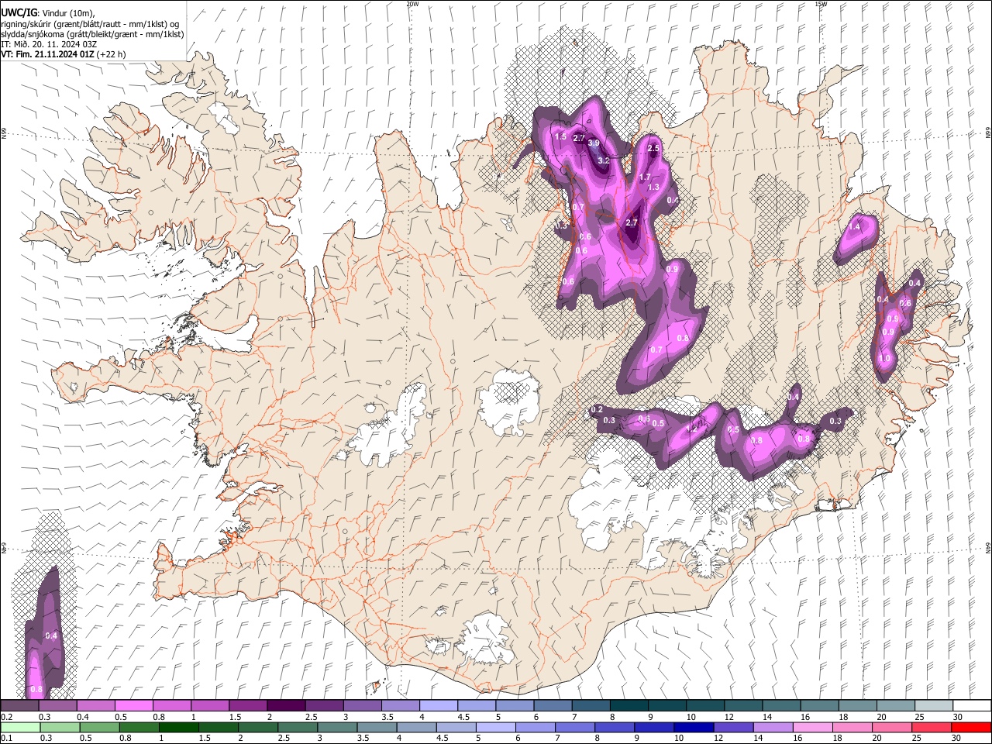992x744 pixels.
Task: Pick the darkest green swatch at 1 in lower legend
Action: pyautogui.click(x=179, y=727)
